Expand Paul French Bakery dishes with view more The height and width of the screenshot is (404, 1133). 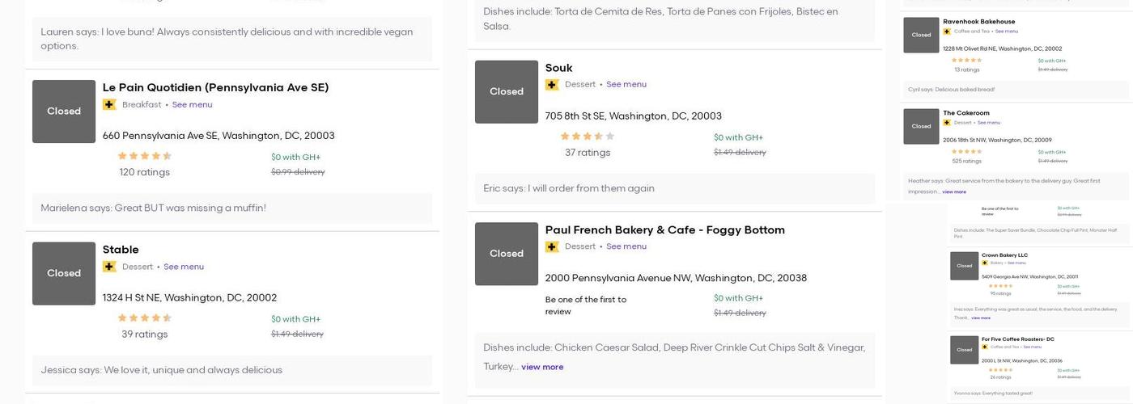[x=542, y=367]
